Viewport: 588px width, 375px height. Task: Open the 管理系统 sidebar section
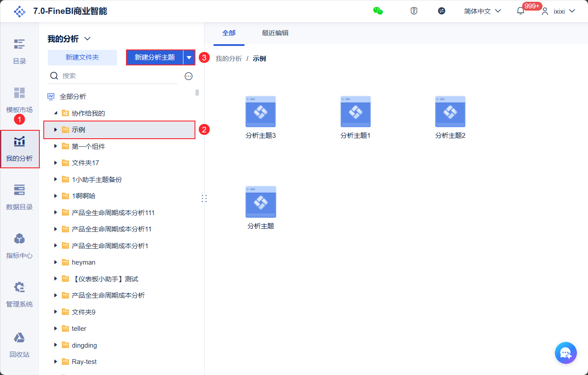coord(19,295)
